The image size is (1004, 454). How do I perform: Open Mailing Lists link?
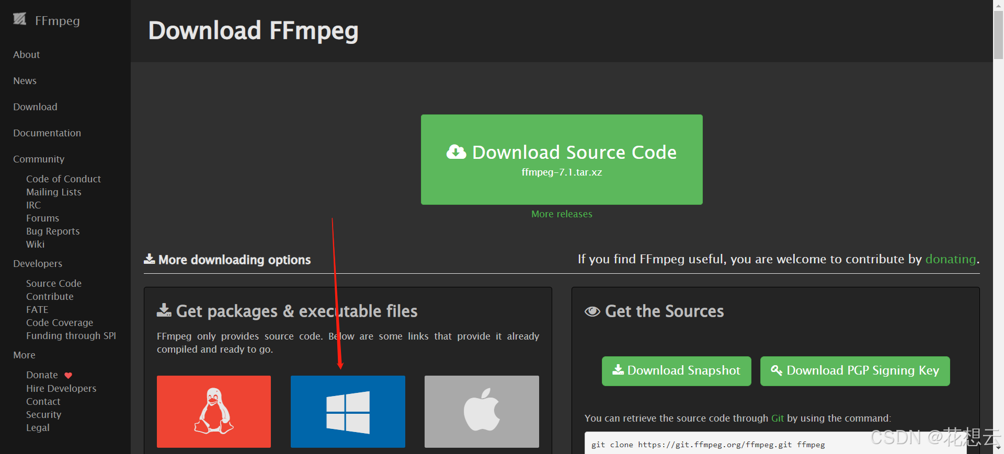[x=54, y=192]
